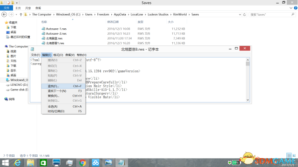Open address bar history dropdown arrow
298x167 pixels.
click(240, 14)
